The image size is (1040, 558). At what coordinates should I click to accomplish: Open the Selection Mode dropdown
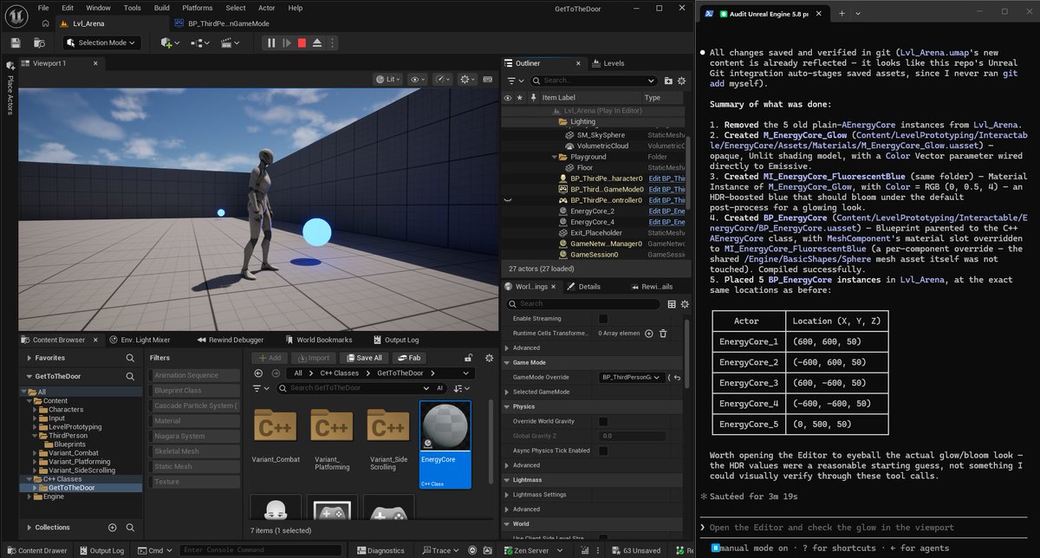click(x=101, y=42)
